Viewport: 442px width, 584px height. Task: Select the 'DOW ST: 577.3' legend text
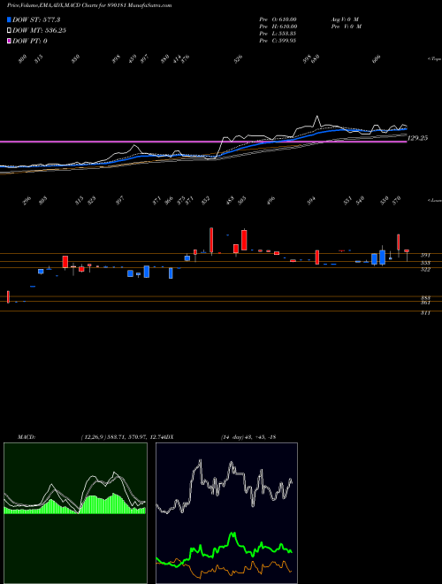[36, 19]
